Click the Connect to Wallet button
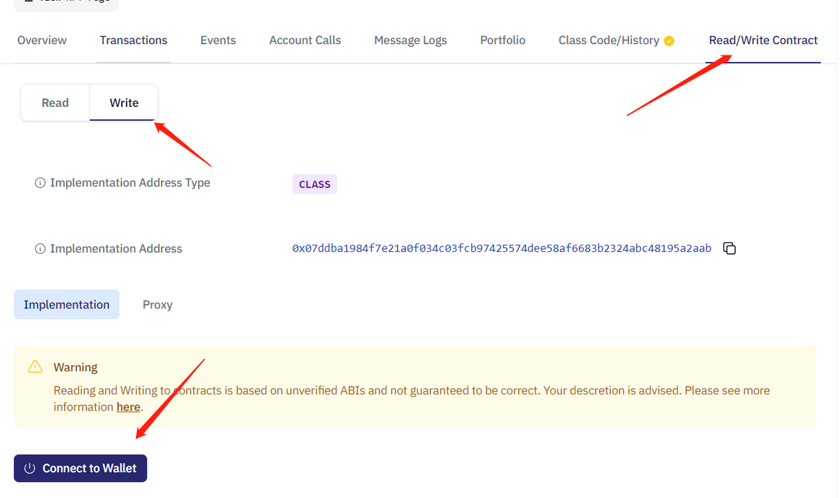840x498 pixels. pos(80,469)
